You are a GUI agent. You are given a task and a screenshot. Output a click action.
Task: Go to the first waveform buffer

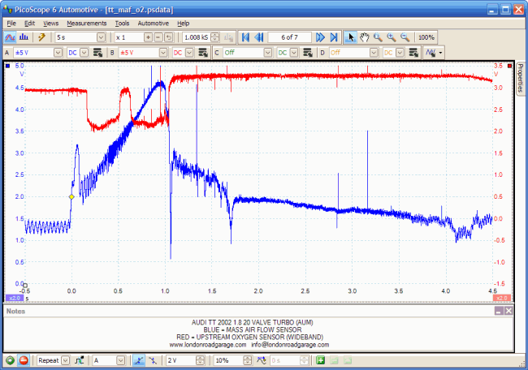click(245, 37)
